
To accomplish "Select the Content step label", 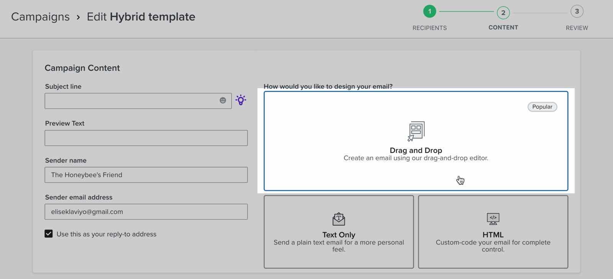I will coord(503,28).
